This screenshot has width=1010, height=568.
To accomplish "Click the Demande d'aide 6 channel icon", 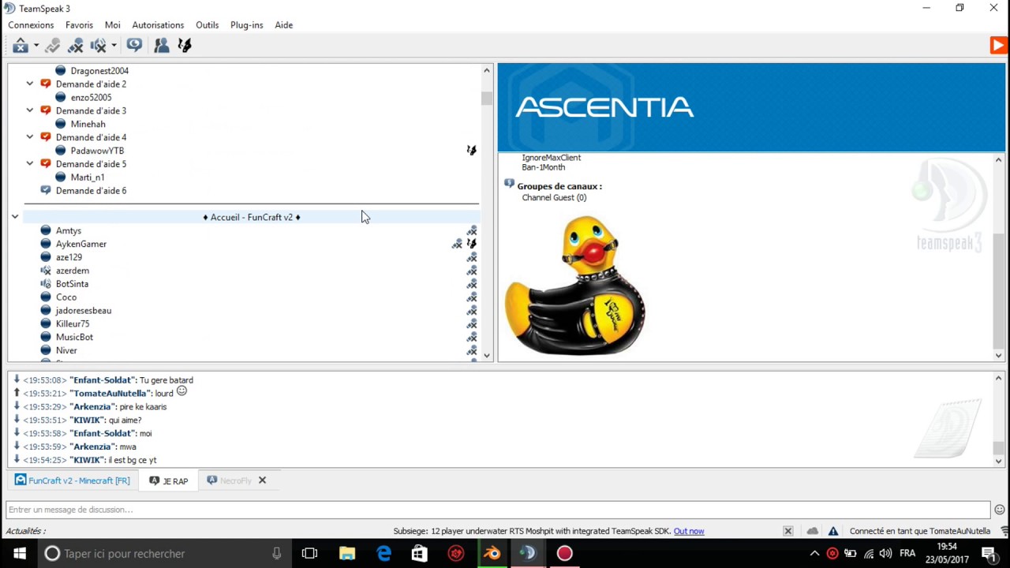I will [46, 191].
